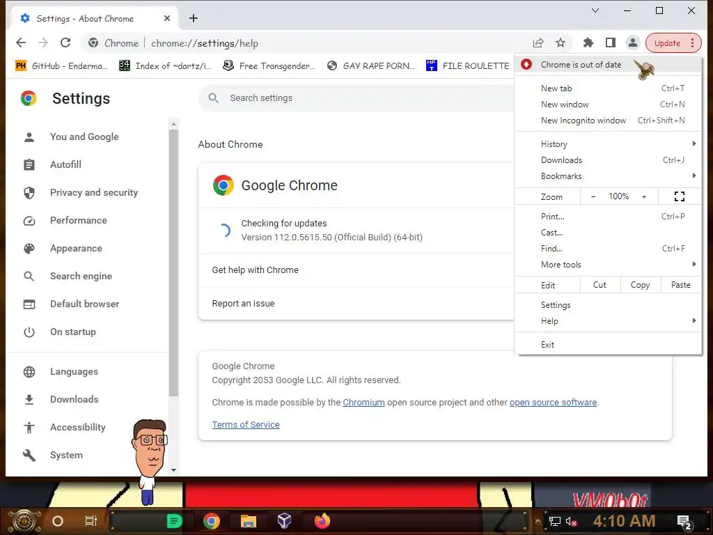Click Report an issue row
The height and width of the screenshot is (535, 713).
pyautogui.click(x=356, y=304)
